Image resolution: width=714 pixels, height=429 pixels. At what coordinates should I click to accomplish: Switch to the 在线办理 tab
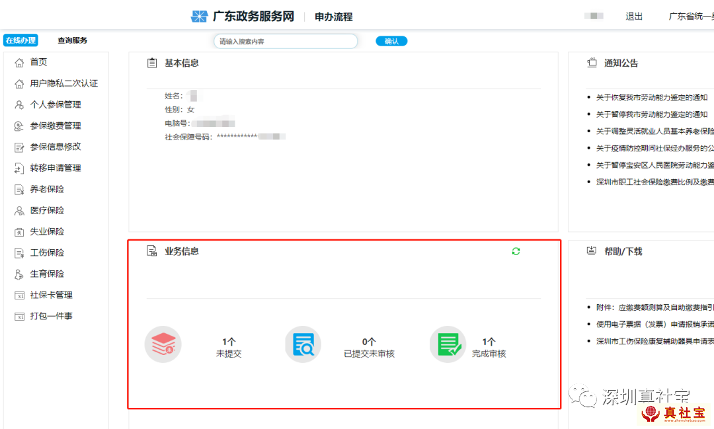pyautogui.click(x=20, y=40)
